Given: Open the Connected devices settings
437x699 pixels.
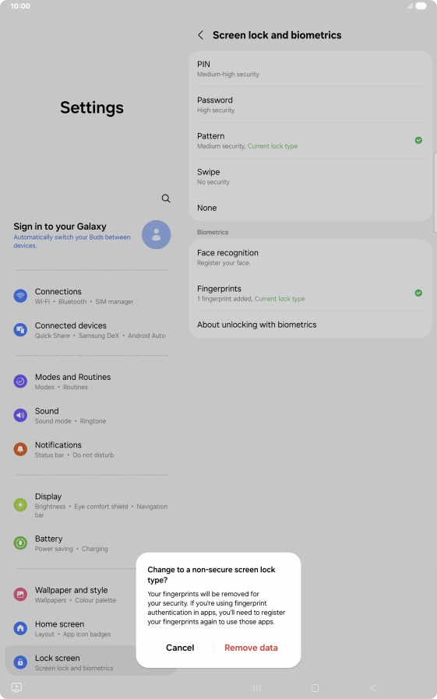Looking at the screenshot, I should pos(91,330).
